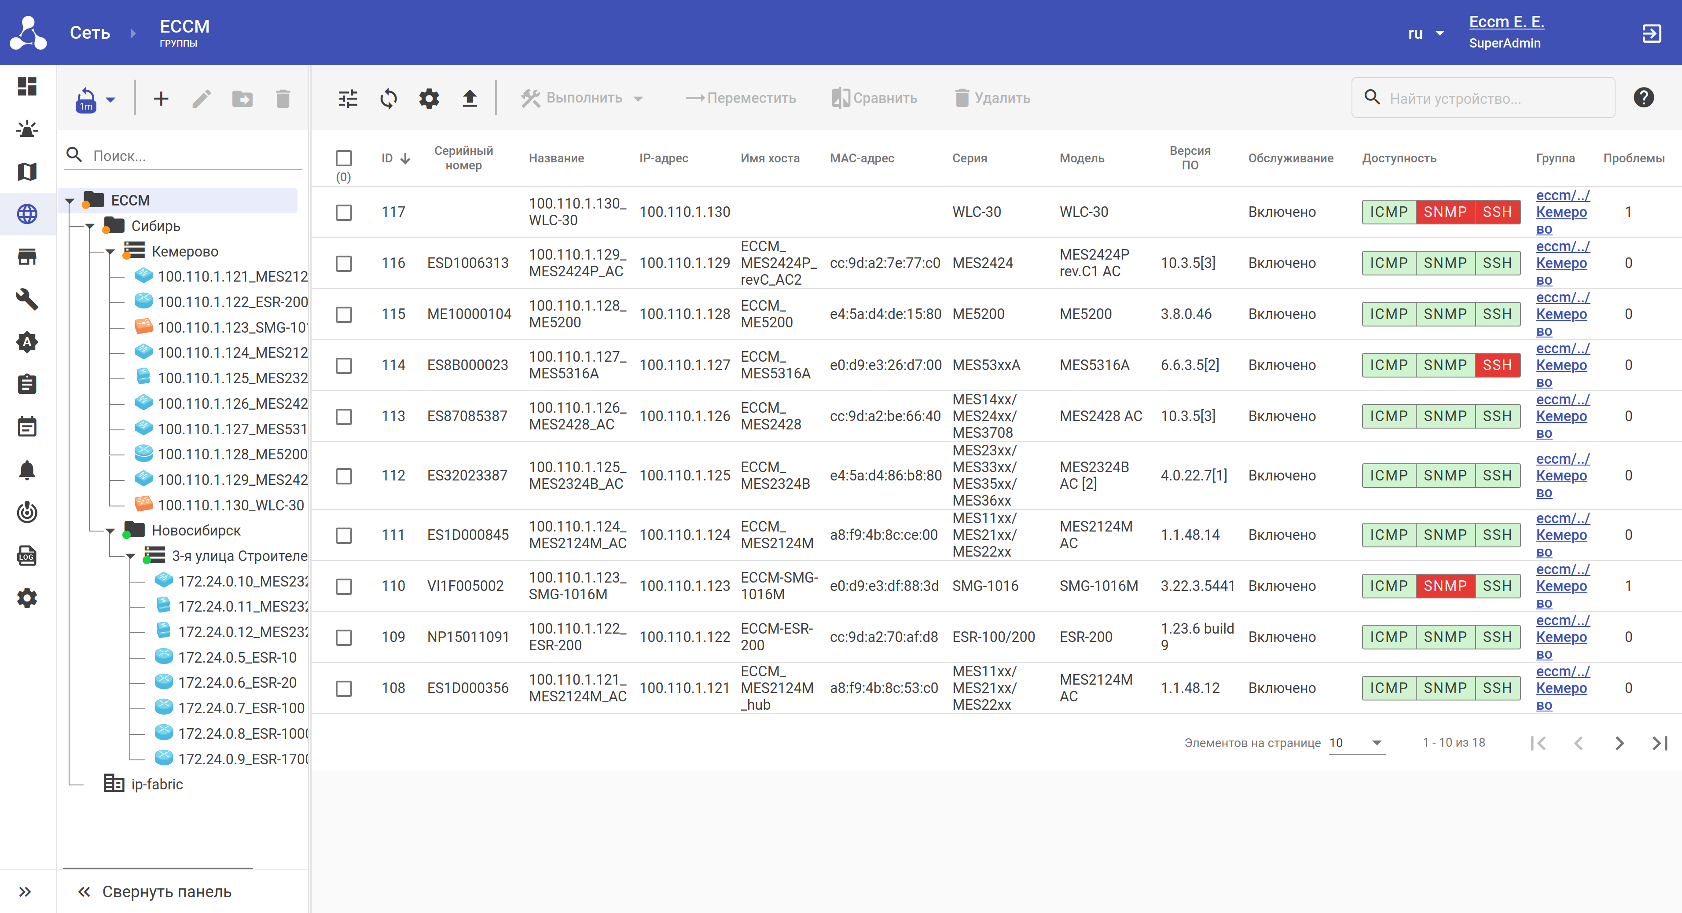Open the alarm siren icon in sidebar

(27, 128)
